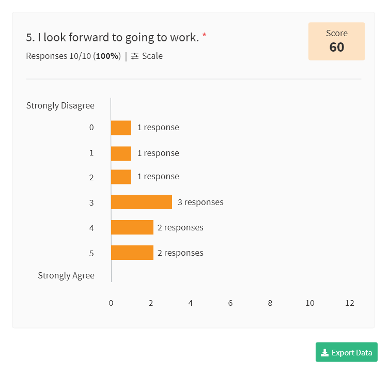
Task: Open the orange Score 60 box
Action: pyautogui.click(x=336, y=41)
